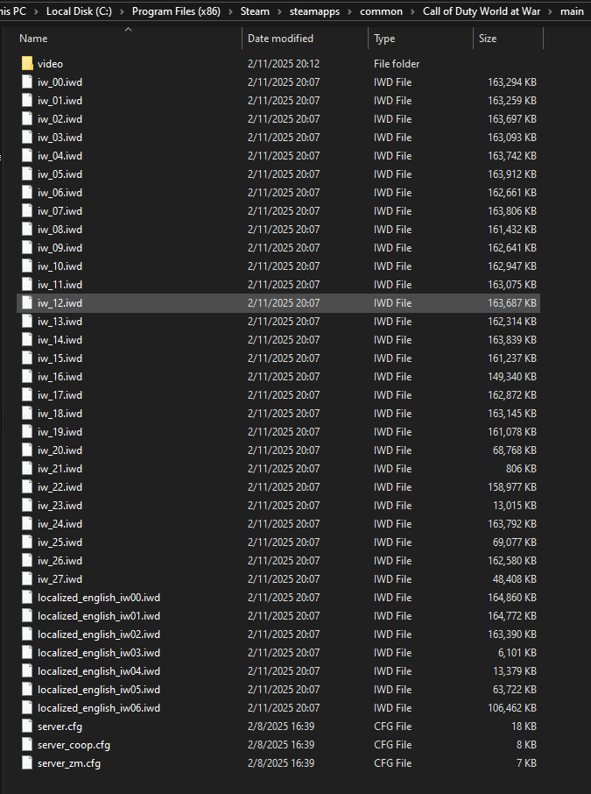Screen dimensions: 591x794
Task: Expand chevron after Steam breadcrumb
Action: tap(279, 11)
